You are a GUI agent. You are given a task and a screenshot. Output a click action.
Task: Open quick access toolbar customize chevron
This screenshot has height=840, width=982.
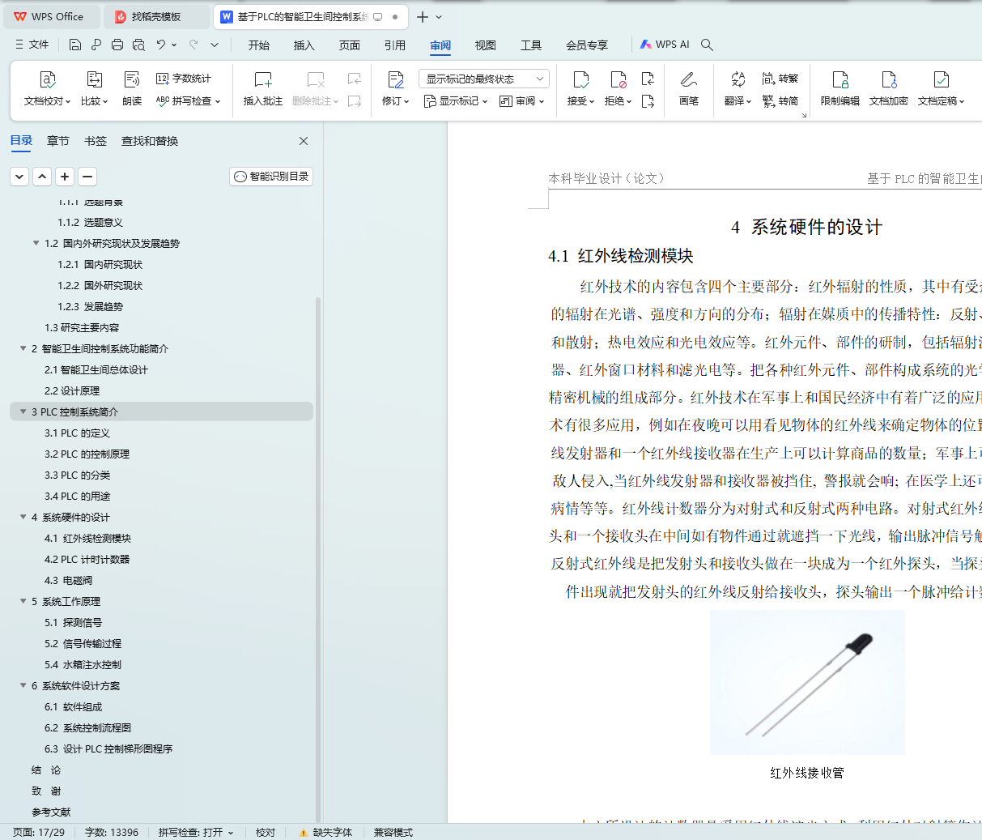pyautogui.click(x=215, y=45)
